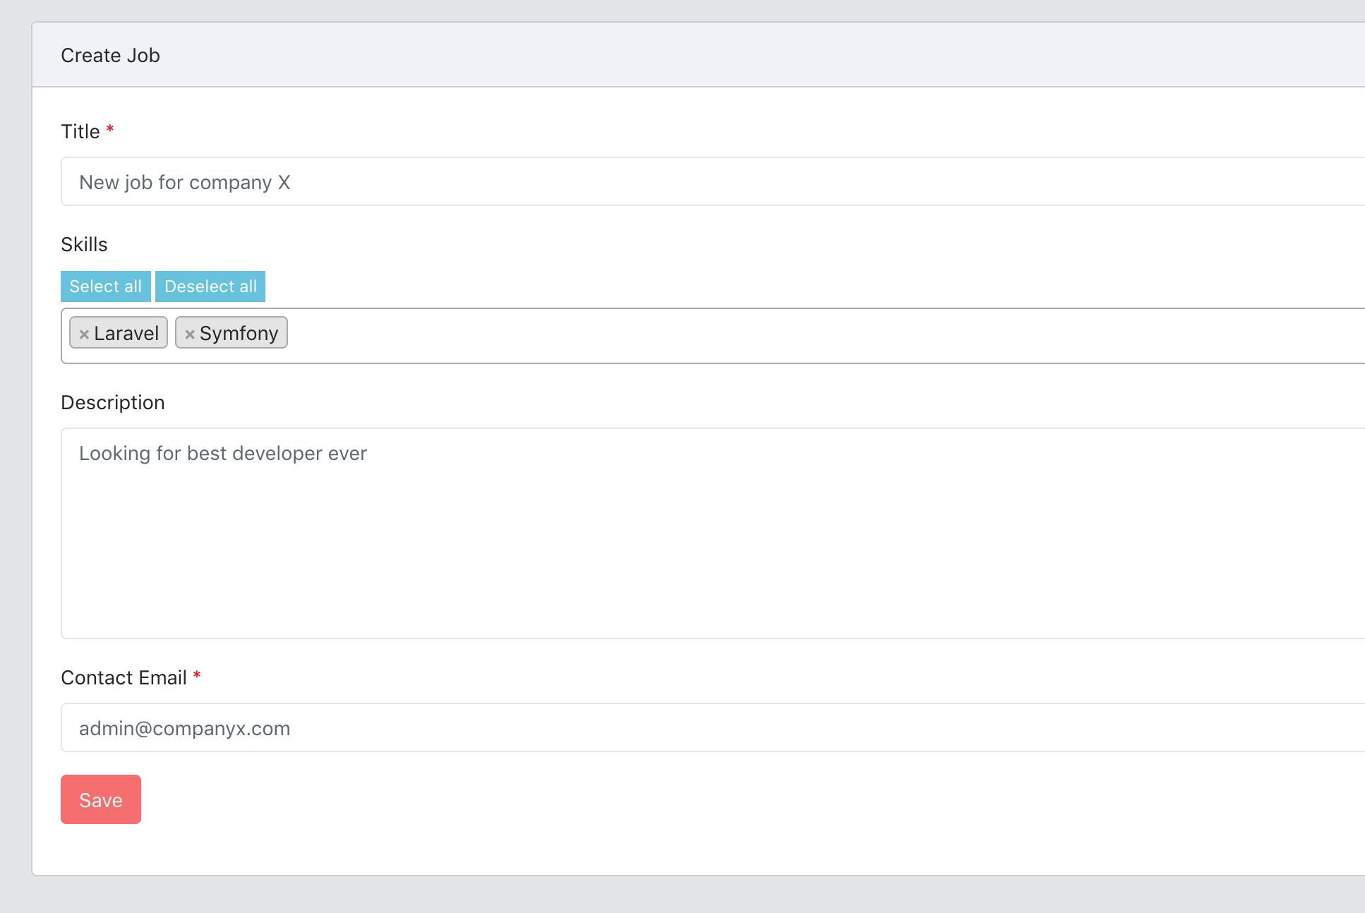Click the Description label
This screenshot has height=913, width=1365.
pos(113,401)
